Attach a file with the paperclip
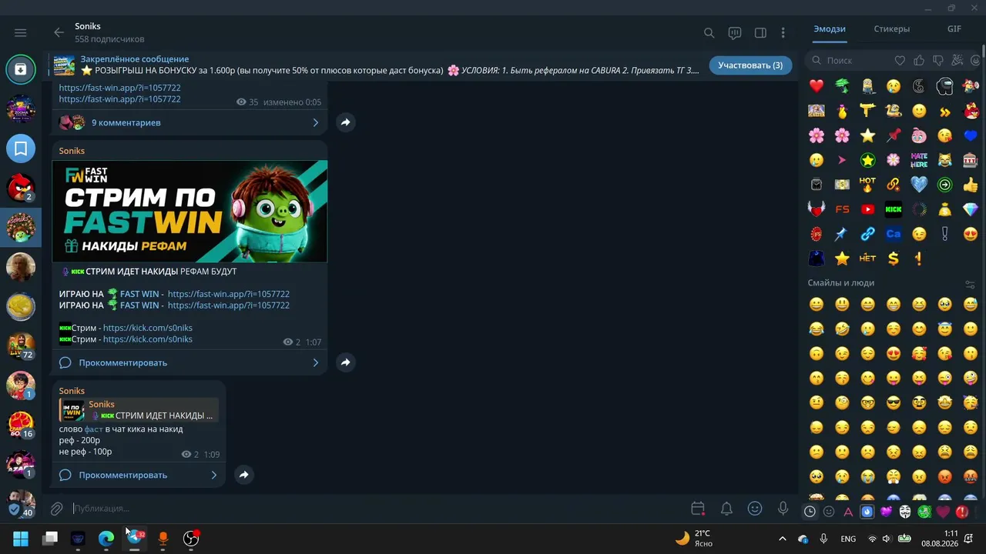 point(56,509)
